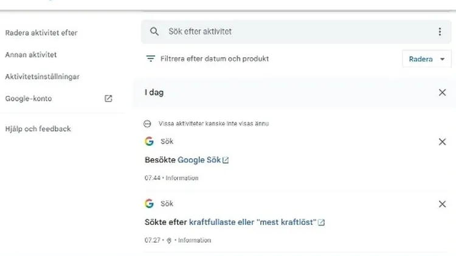Screen dimensions: 456x256
Task: Dismiss the 'I dag' activity group
Action: [442, 92]
